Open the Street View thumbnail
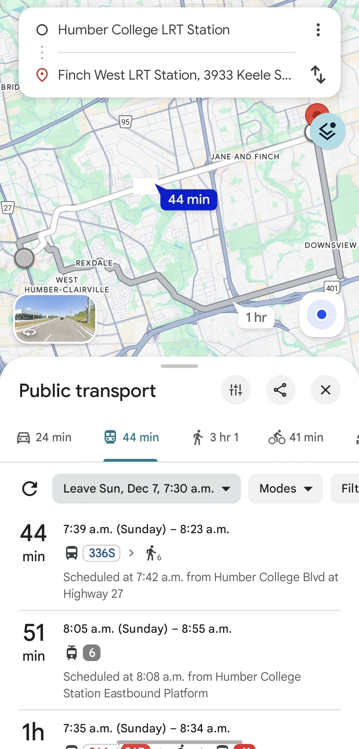Screen dimensions: 359x749 [x=55, y=318]
